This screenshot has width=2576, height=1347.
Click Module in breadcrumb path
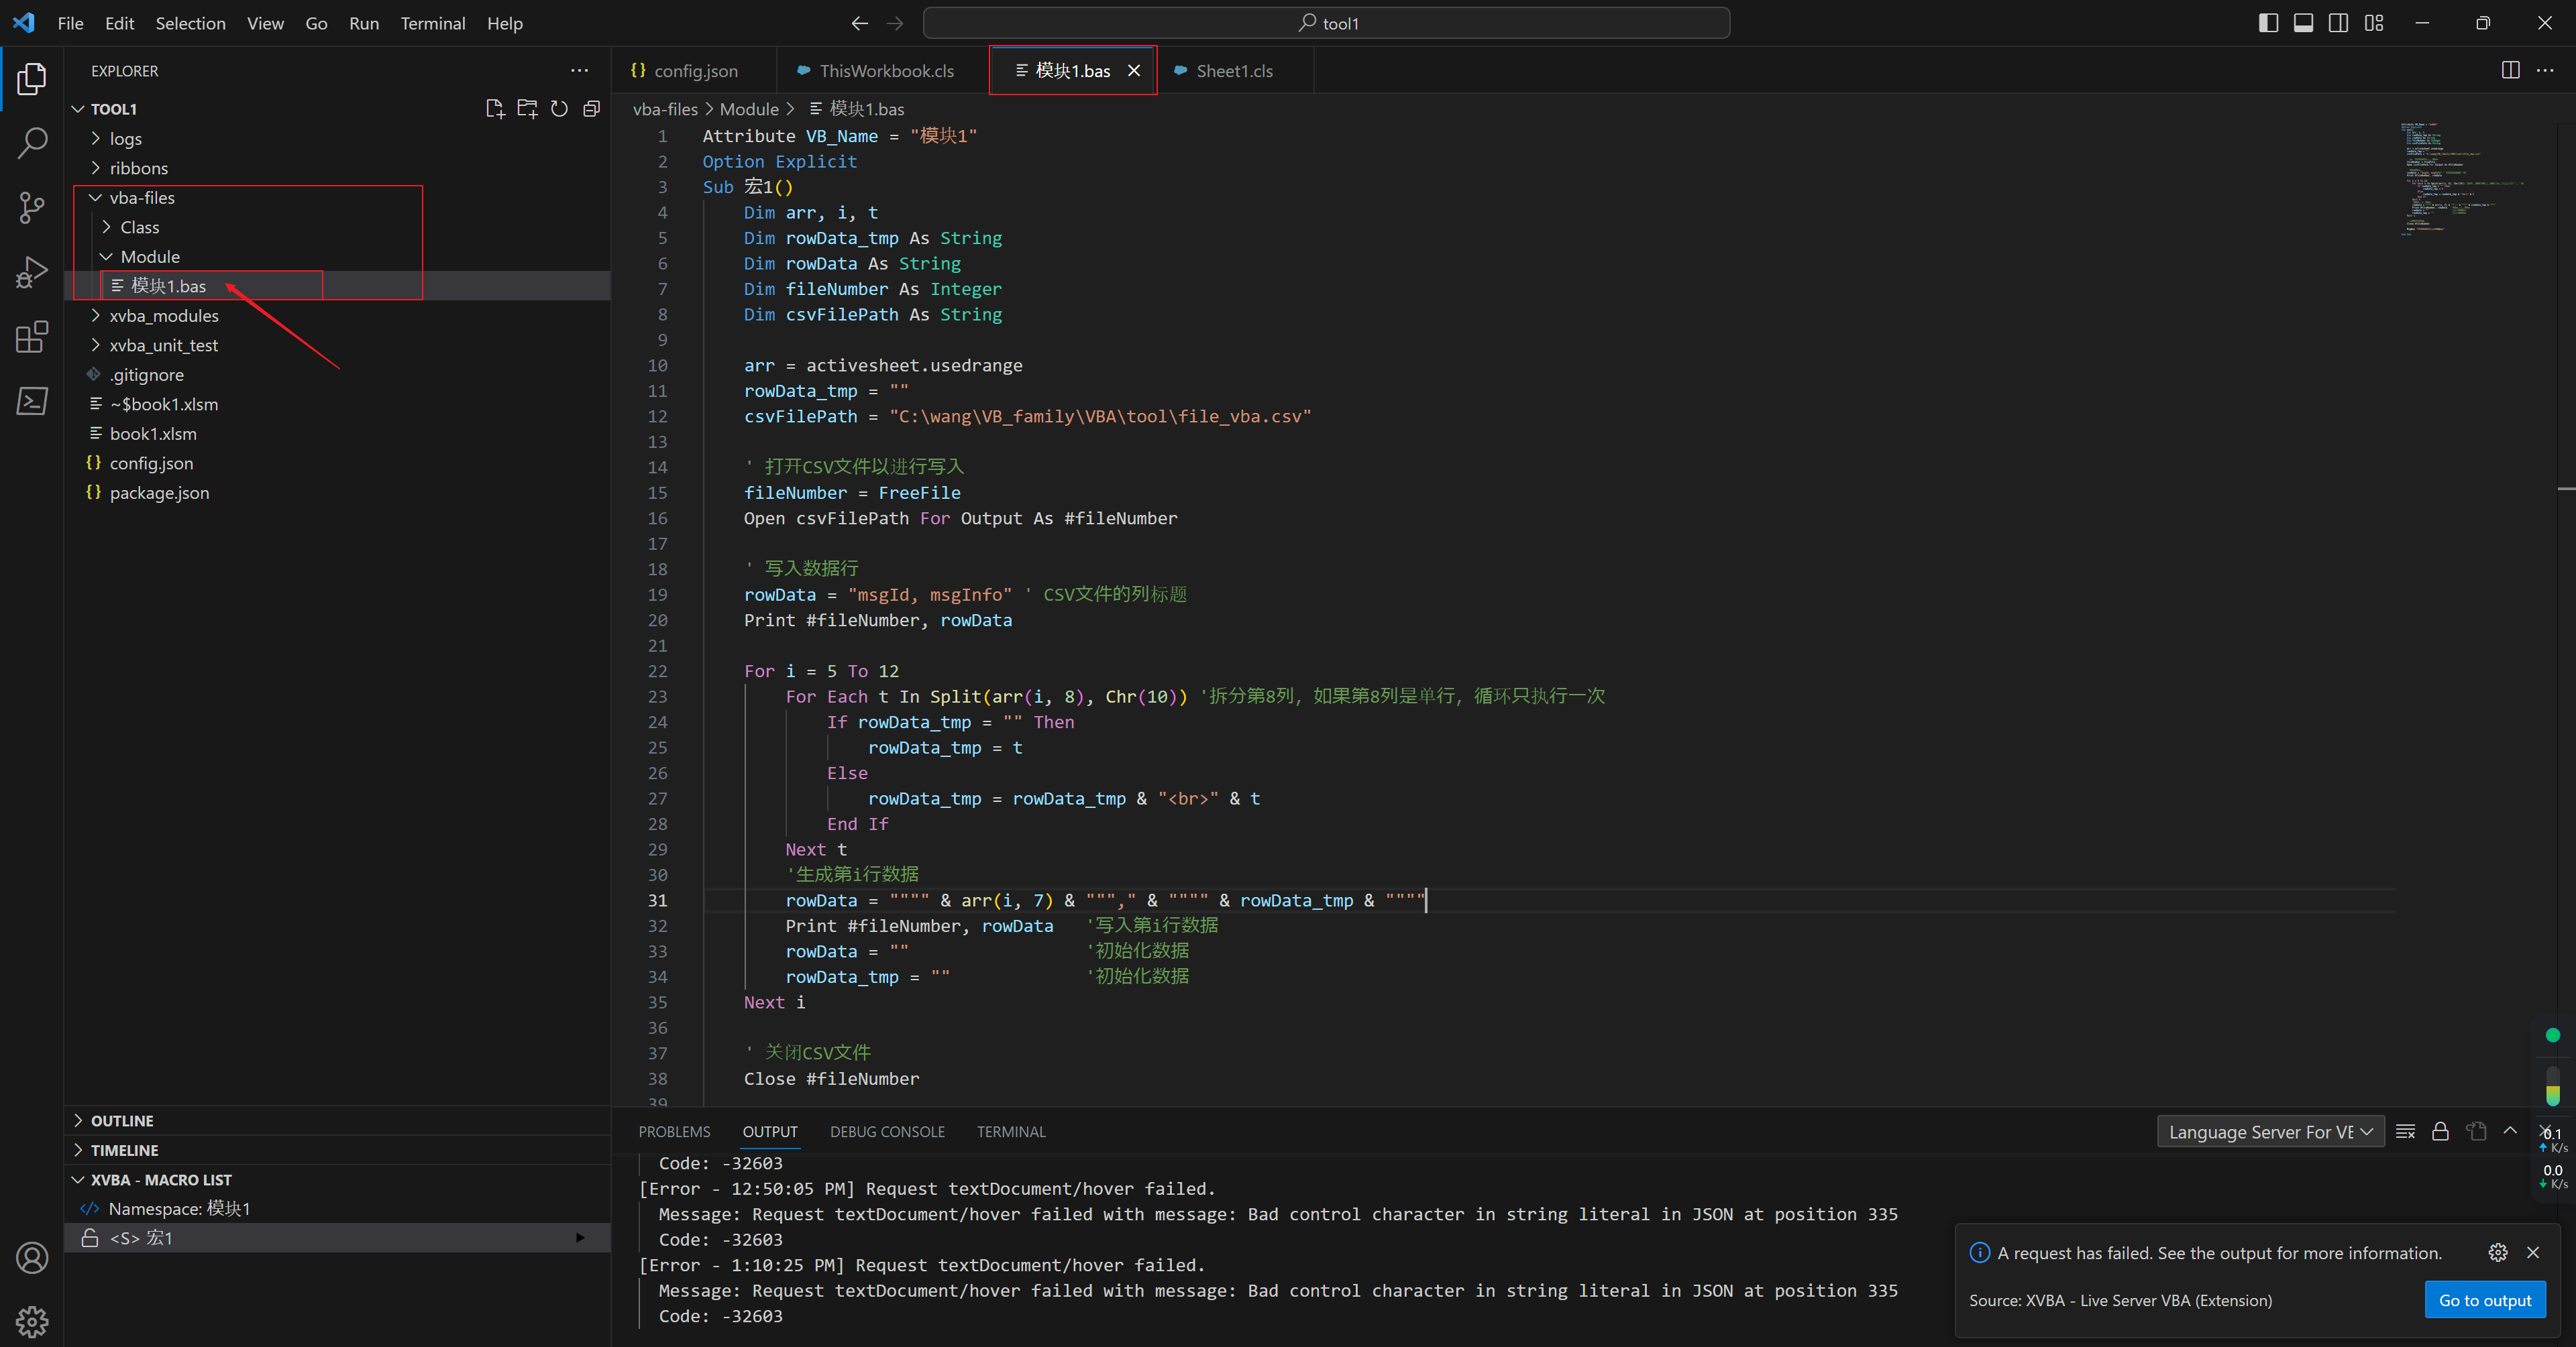click(x=749, y=109)
